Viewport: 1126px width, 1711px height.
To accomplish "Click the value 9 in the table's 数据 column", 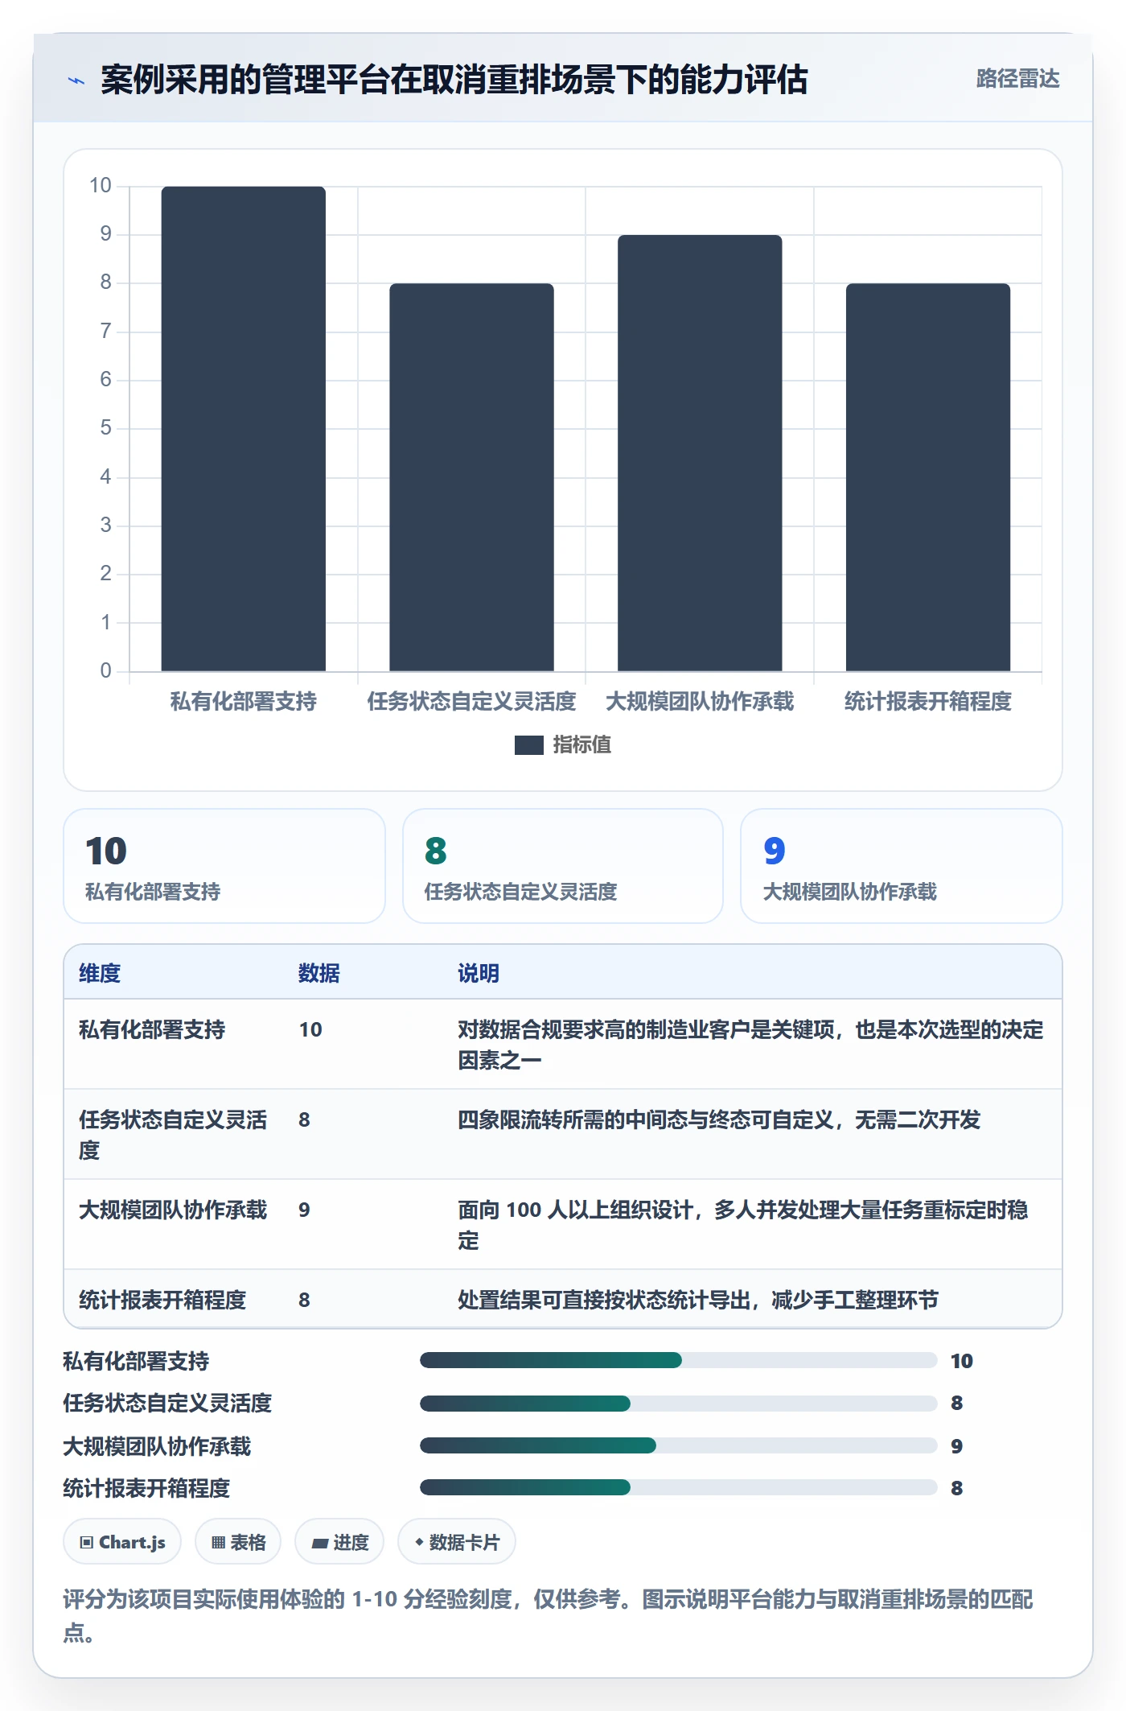I will (x=304, y=1210).
